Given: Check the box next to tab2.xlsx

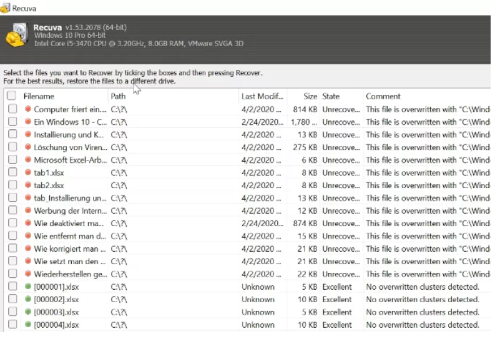Looking at the screenshot, I should [12, 185].
